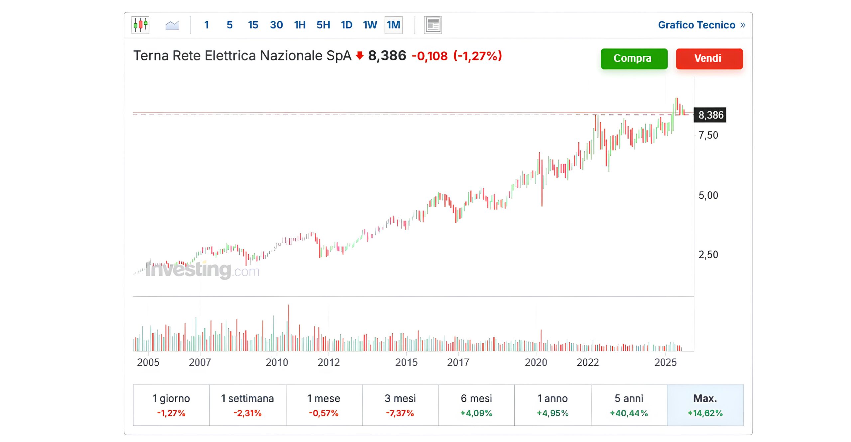The height and width of the screenshot is (442, 851).
Task: Select the 1D interval
Action: pos(346,25)
